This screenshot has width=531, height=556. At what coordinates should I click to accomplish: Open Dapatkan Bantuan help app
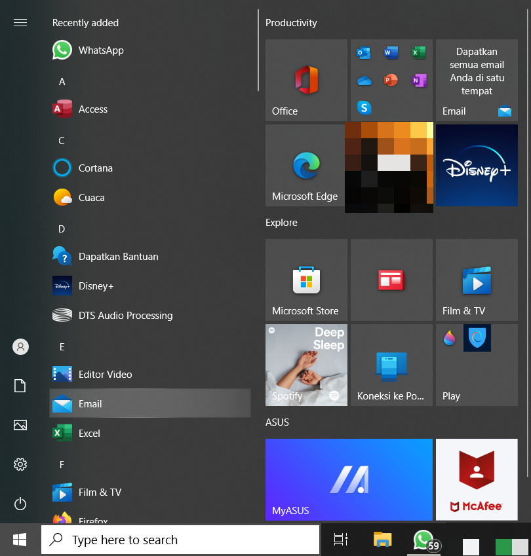point(149,256)
